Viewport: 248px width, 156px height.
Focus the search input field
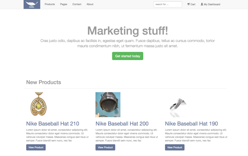168,4
